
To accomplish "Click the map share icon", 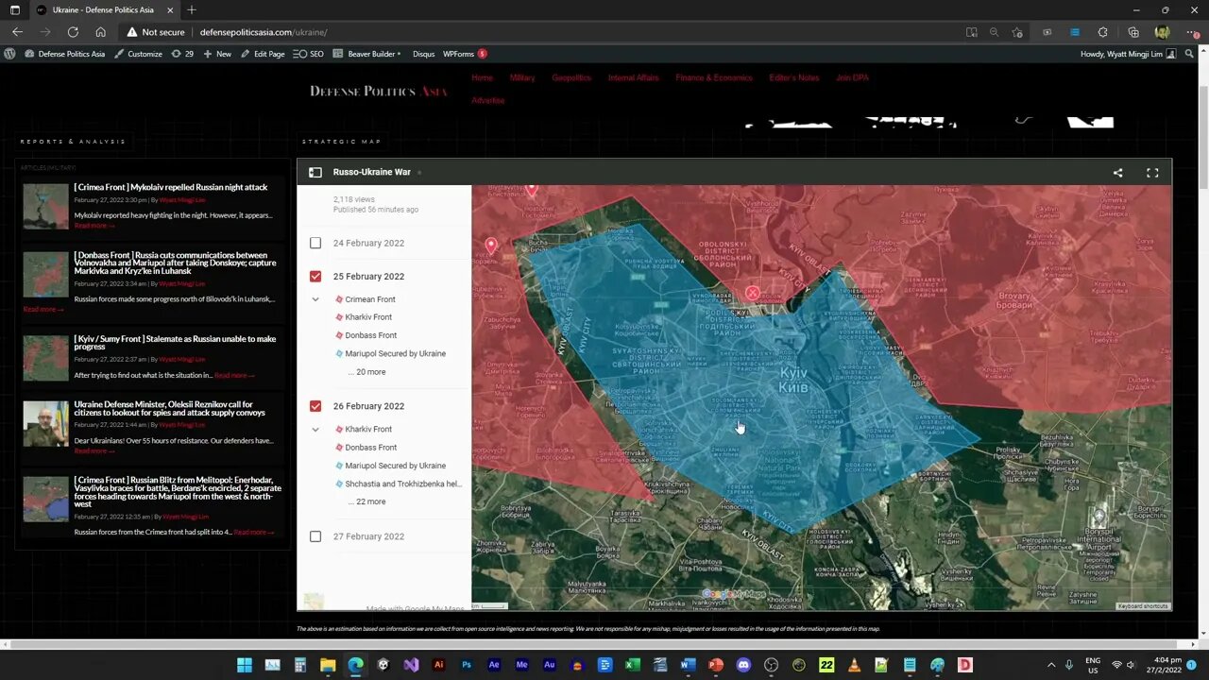I will tap(1117, 173).
